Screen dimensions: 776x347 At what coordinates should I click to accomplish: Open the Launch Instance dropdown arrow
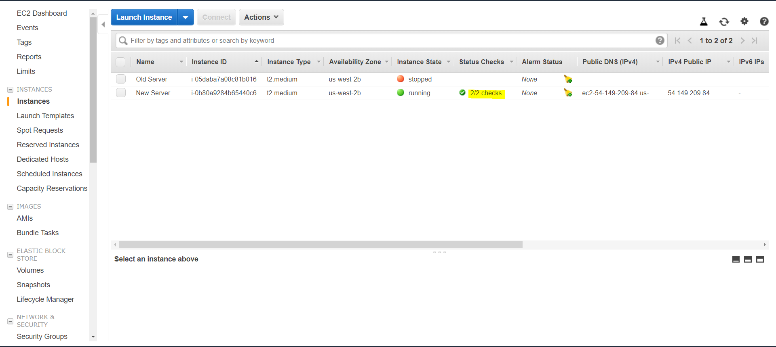[x=186, y=17]
